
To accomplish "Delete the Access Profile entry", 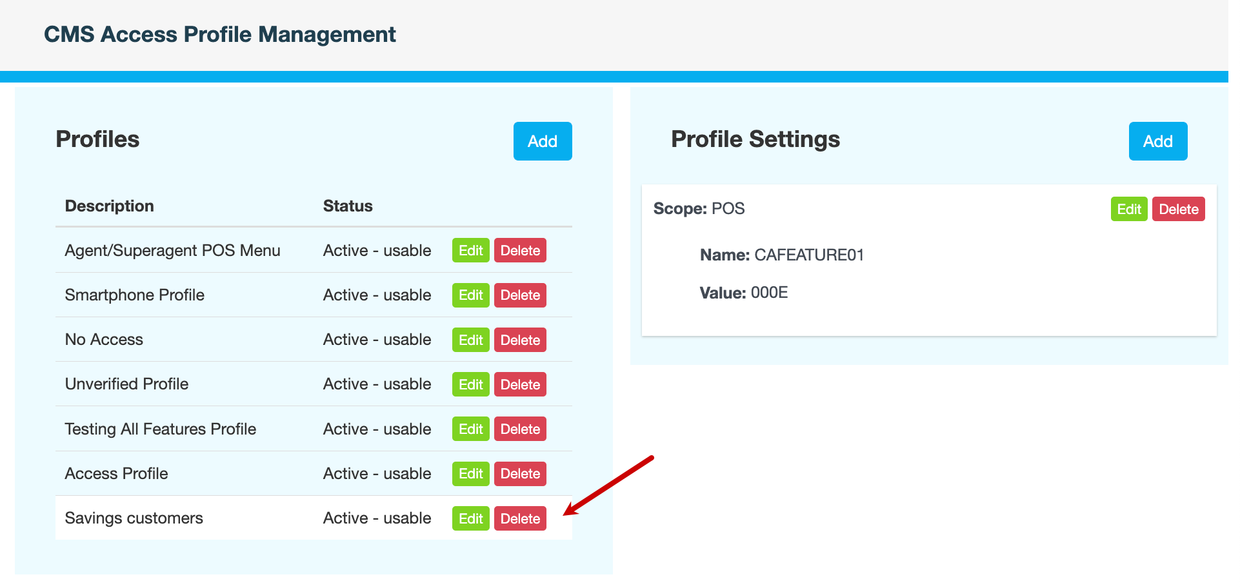I will (x=520, y=474).
